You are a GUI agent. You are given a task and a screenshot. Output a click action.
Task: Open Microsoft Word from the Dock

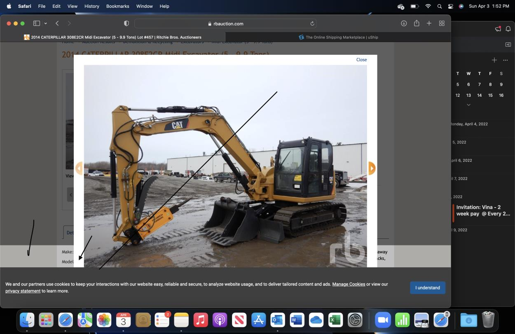point(297,320)
